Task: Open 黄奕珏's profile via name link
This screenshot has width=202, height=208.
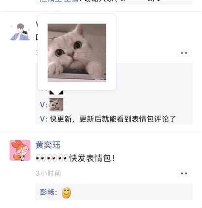Action: click(x=48, y=145)
